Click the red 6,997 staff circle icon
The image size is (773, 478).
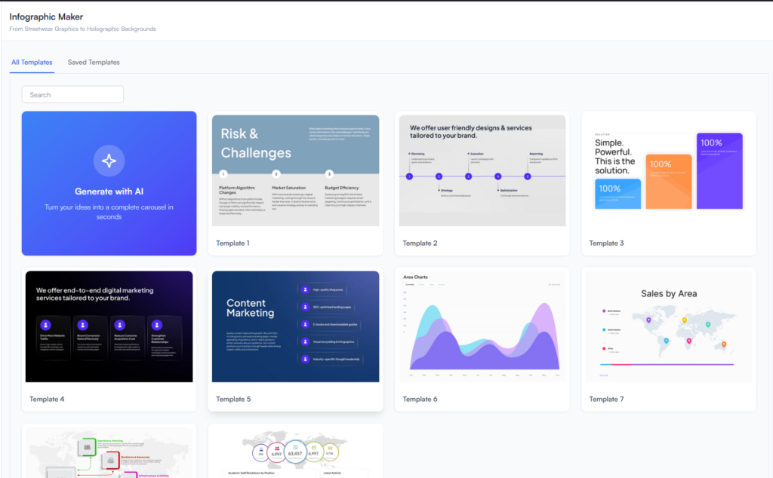click(276, 452)
